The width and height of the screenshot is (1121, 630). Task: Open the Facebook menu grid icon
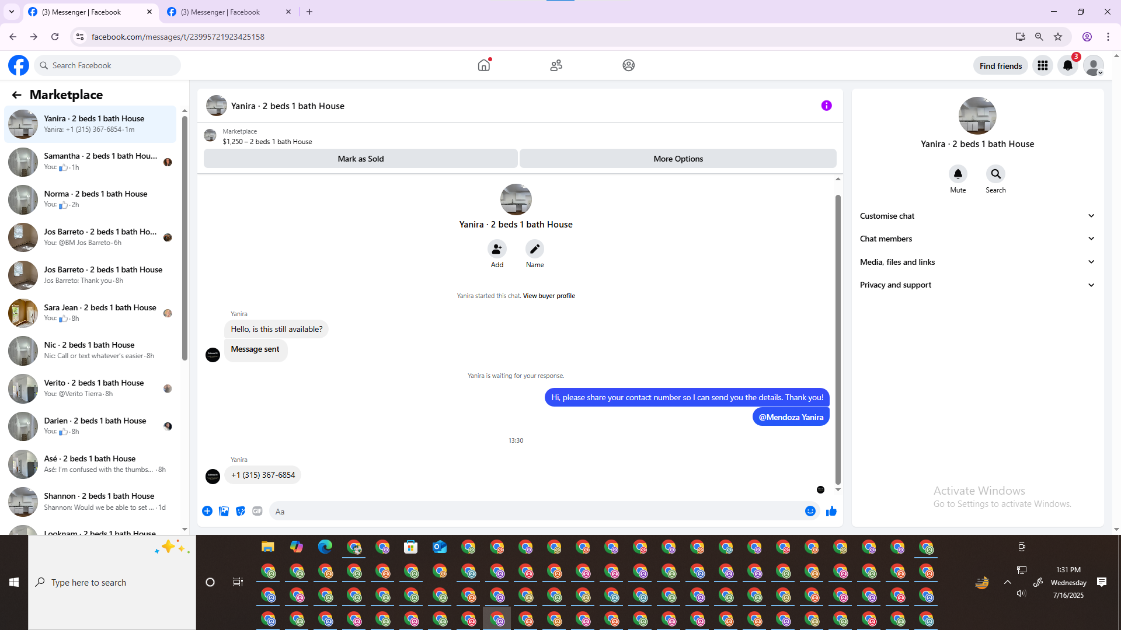pyautogui.click(x=1043, y=65)
